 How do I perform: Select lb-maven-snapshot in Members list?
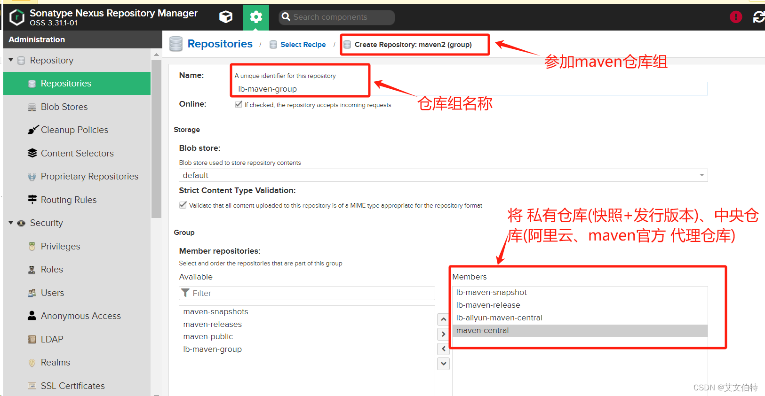pyautogui.click(x=580, y=292)
